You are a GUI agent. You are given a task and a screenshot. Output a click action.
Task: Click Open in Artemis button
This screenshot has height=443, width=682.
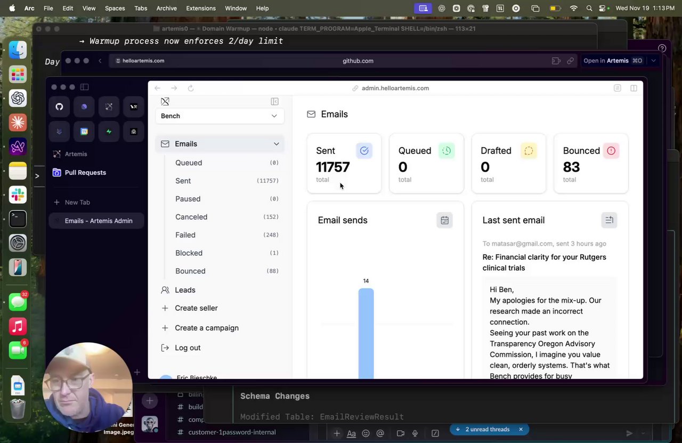[x=612, y=61]
